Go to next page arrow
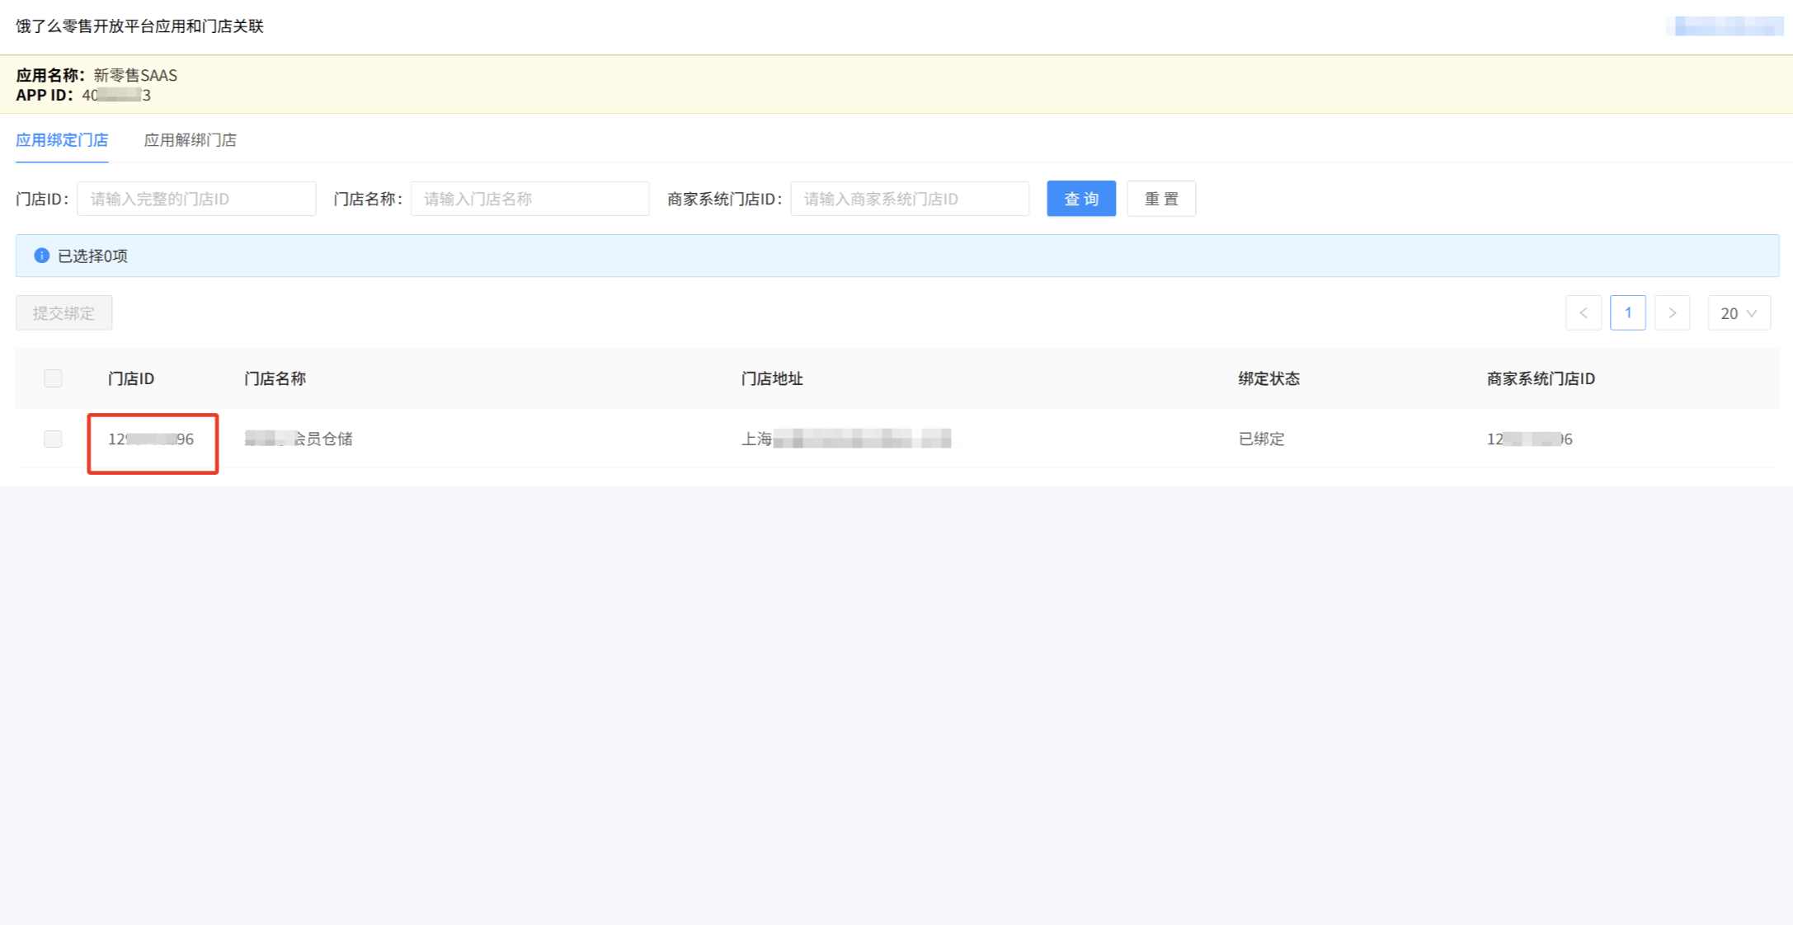 (x=1672, y=313)
